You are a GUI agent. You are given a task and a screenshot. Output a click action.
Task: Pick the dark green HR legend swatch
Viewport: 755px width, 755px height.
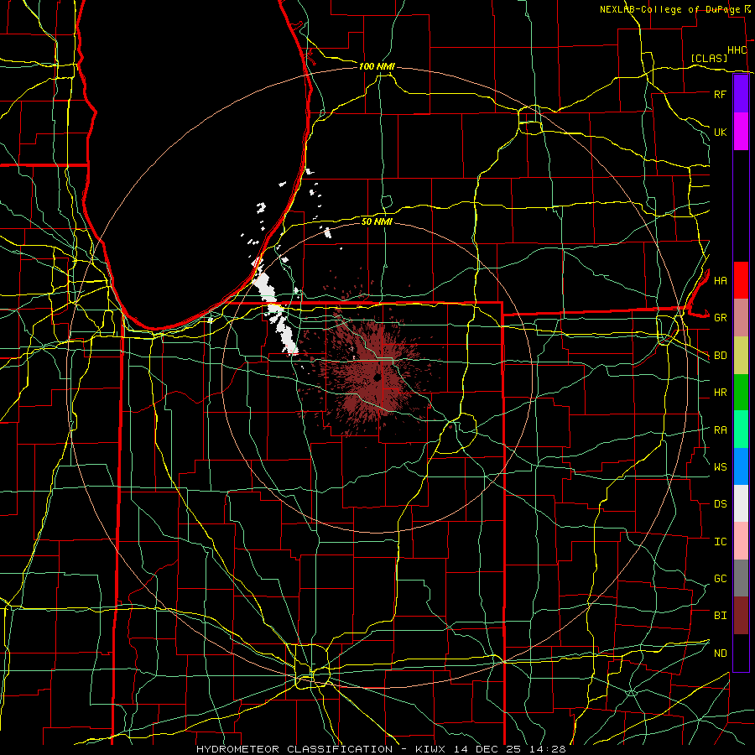(741, 392)
